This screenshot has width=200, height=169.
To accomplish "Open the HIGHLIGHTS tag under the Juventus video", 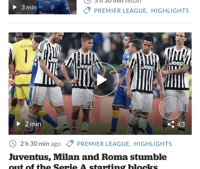I will [153, 144].
